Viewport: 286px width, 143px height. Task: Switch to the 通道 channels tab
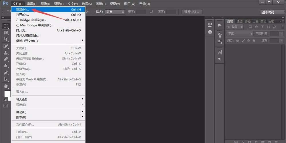(239, 21)
